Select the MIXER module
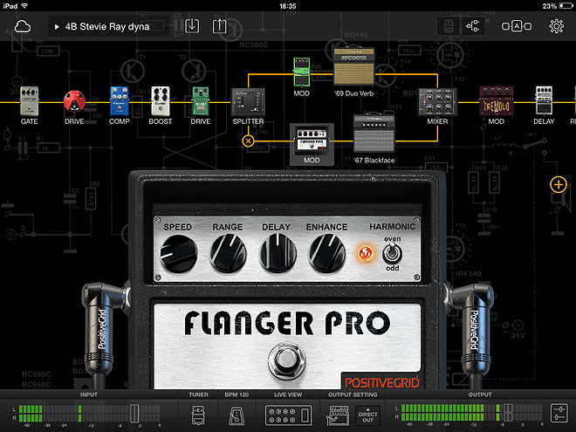This screenshot has width=576, height=432. [437, 102]
